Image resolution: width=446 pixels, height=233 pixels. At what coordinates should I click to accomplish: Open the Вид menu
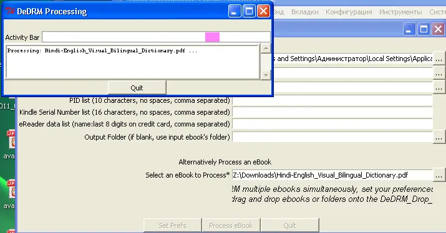click(x=278, y=12)
